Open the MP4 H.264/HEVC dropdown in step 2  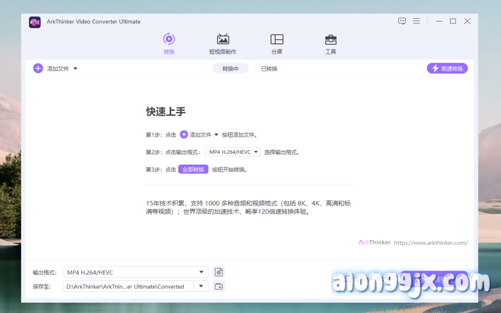[233, 152]
